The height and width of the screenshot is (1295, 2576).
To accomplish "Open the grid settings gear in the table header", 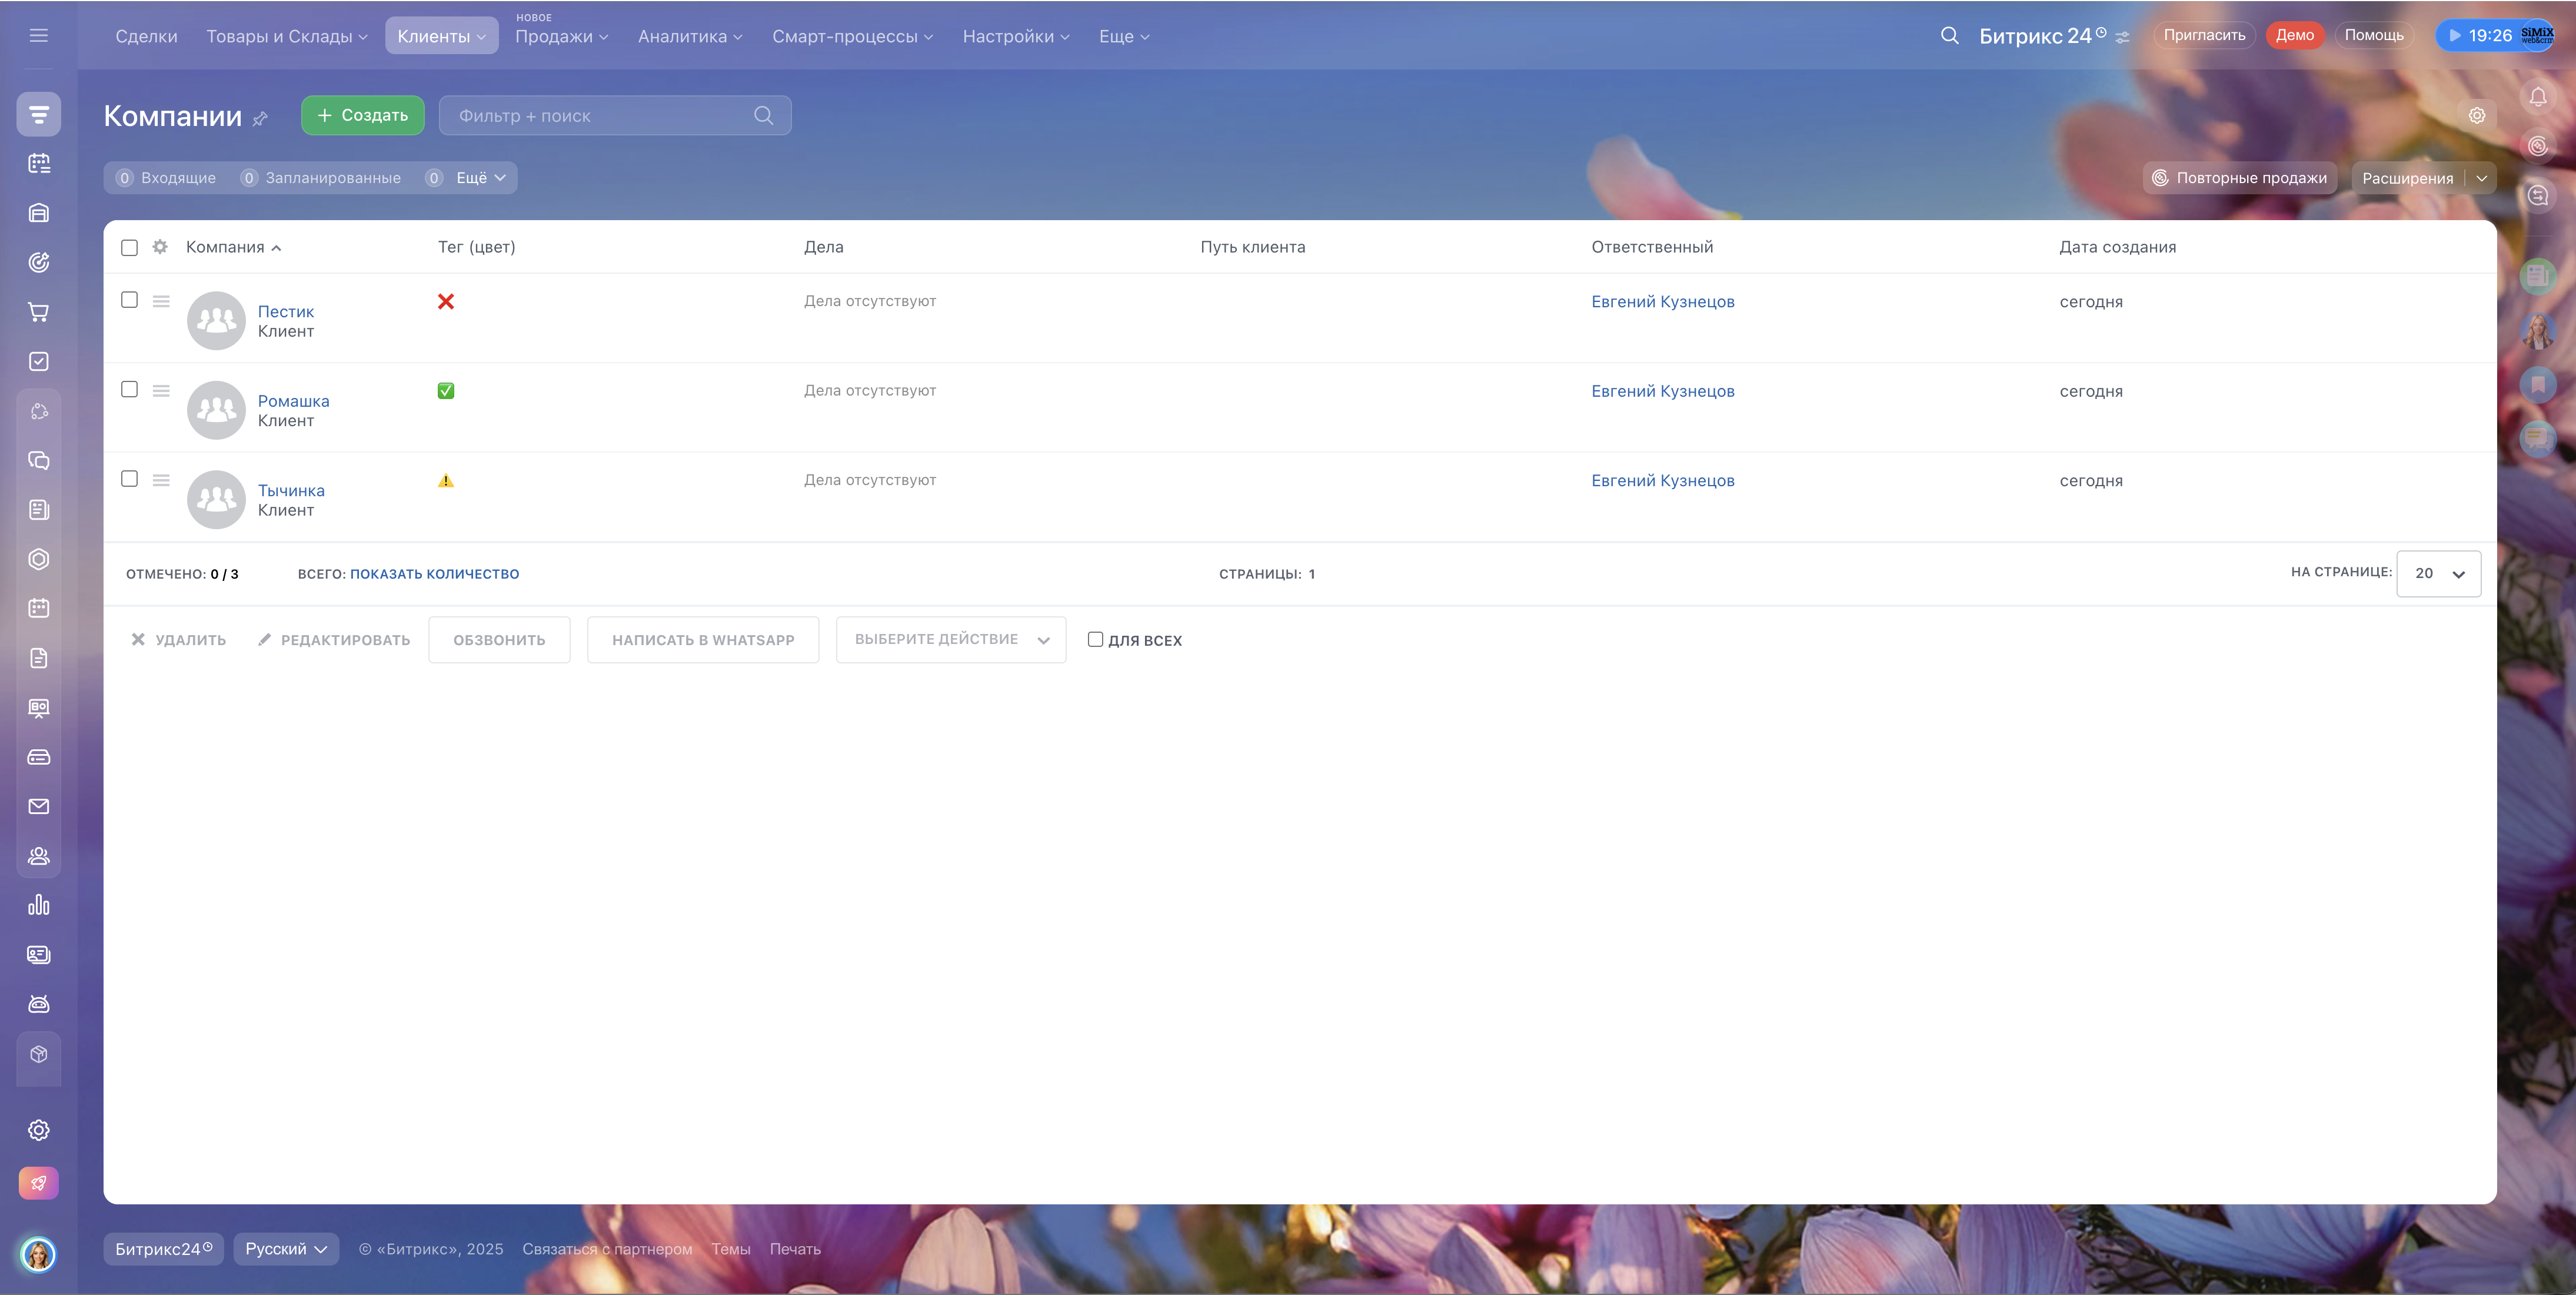I will tap(160, 247).
